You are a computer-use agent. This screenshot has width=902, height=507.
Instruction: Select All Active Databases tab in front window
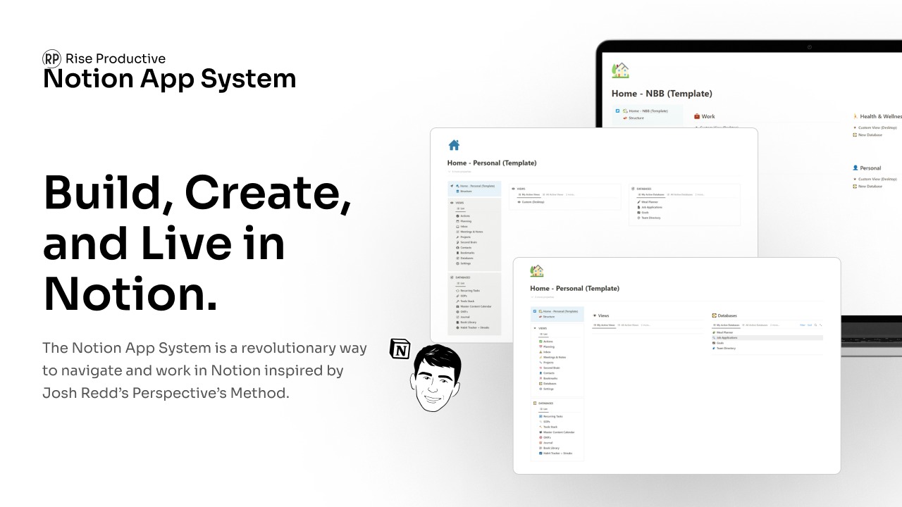coord(755,325)
